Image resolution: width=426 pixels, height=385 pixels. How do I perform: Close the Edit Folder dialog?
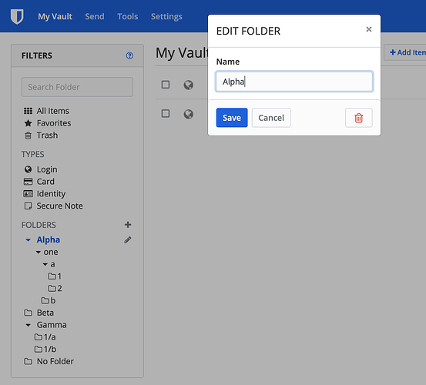tap(369, 29)
